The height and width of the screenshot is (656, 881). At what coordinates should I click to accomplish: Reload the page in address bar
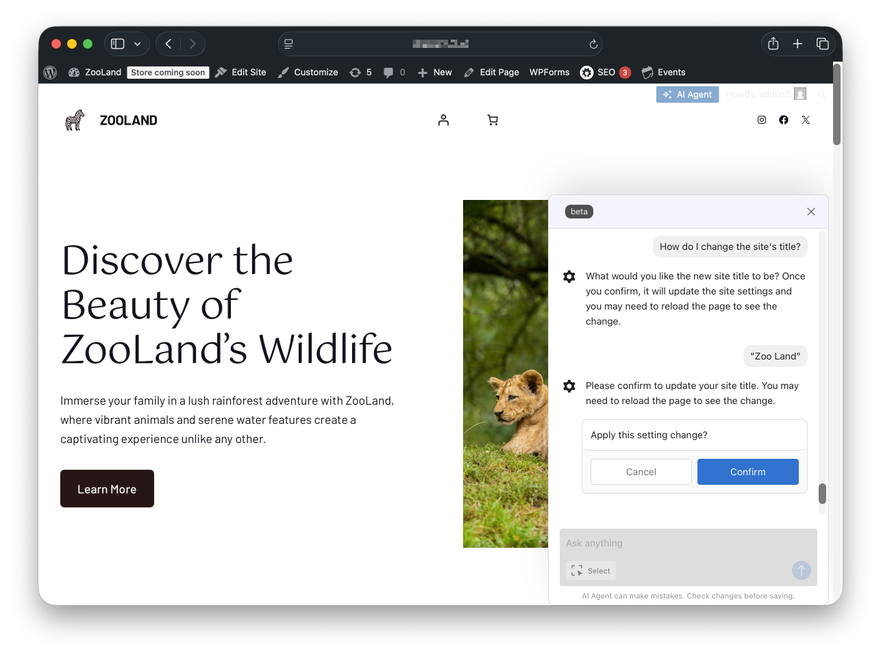point(593,44)
